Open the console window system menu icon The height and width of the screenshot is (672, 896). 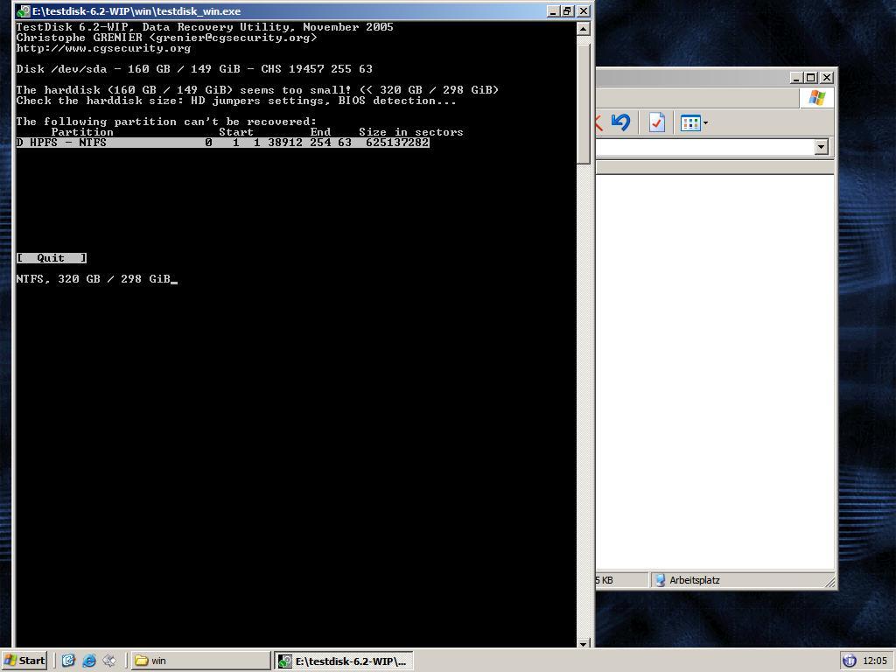coord(23,10)
